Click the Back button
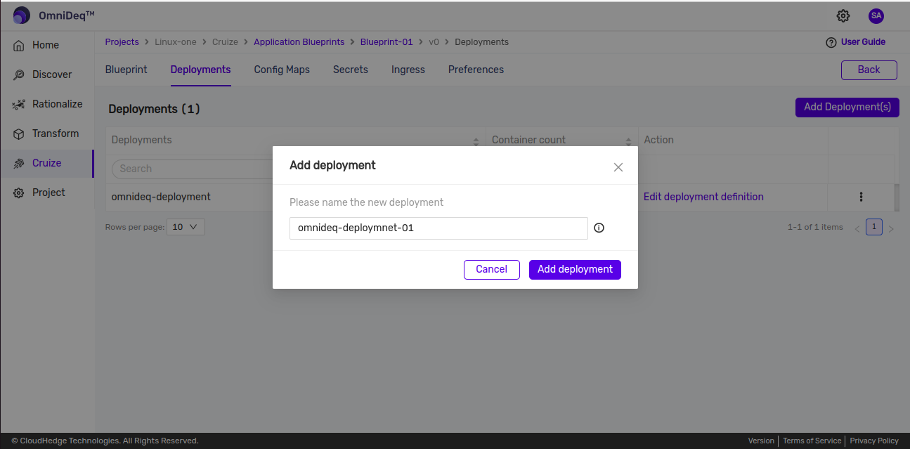 (x=869, y=70)
